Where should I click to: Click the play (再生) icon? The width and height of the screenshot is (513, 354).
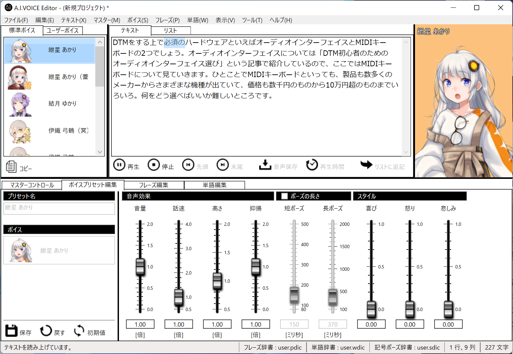119,165
